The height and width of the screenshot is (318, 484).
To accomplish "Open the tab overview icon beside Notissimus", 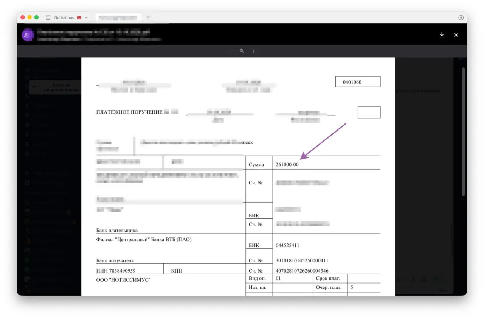I will (48, 17).
